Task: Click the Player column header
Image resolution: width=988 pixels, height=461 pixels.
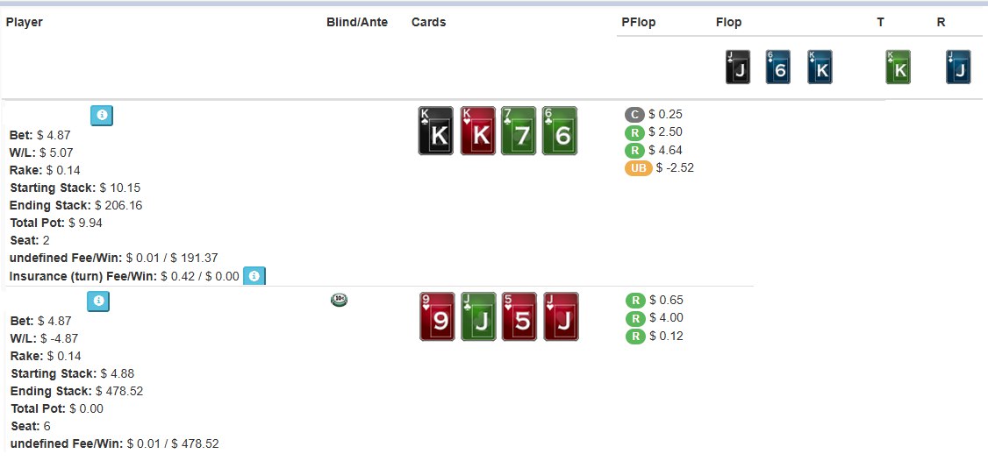Action: point(25,22)
